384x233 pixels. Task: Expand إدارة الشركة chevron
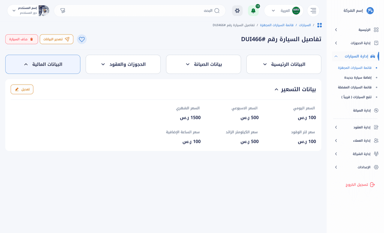click(336, 154)
